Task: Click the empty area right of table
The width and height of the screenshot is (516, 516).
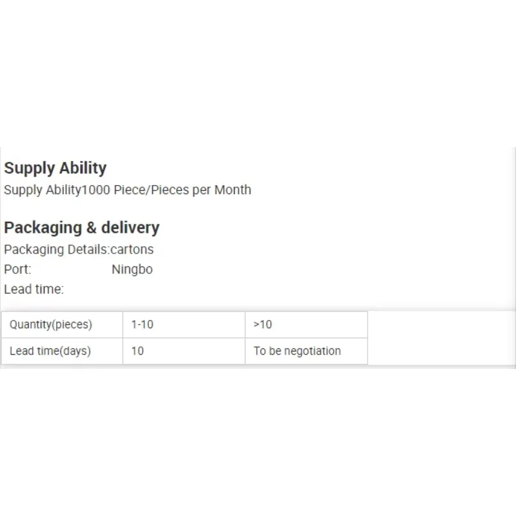Action: tap(441, 338)
